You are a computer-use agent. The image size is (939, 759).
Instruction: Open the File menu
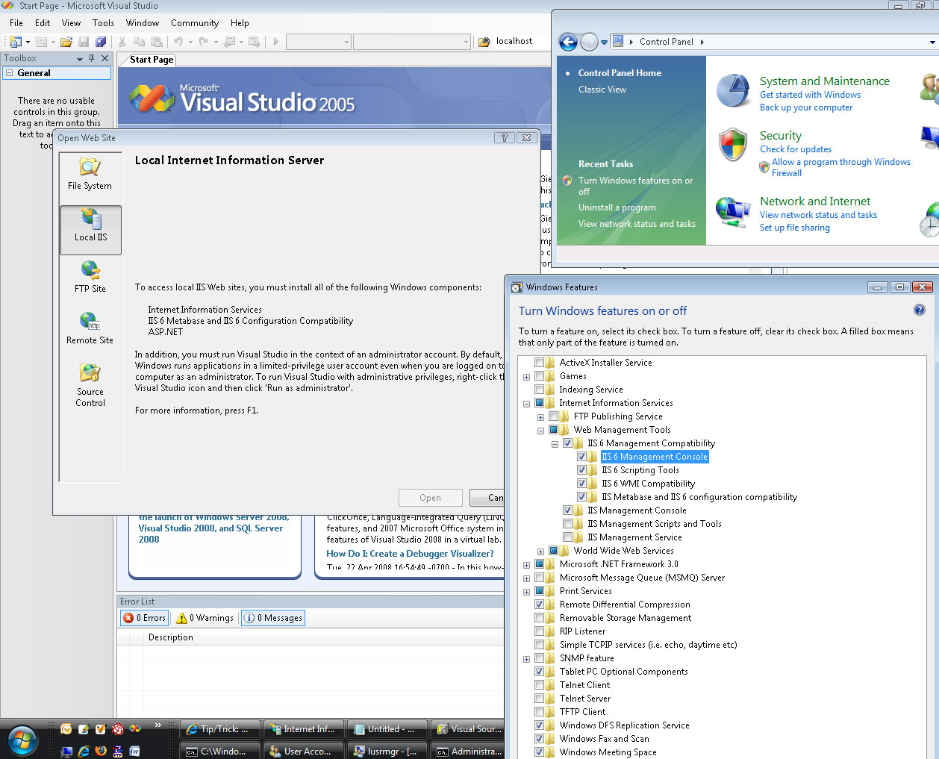[16, 23]
